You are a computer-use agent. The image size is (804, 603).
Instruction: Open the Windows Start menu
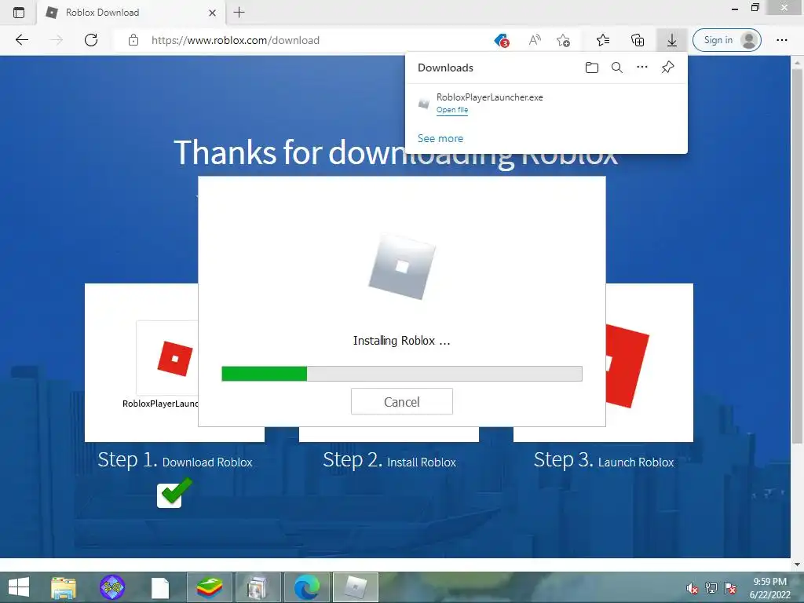[19, 587]
